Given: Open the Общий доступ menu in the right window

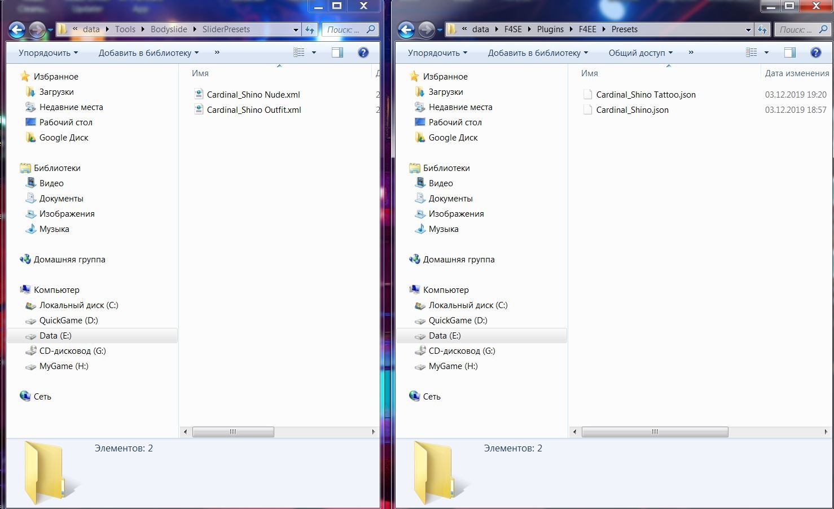Looking at the screenshot, I should click(640, 53).
